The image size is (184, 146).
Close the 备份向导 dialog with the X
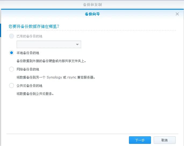point(177,14)
